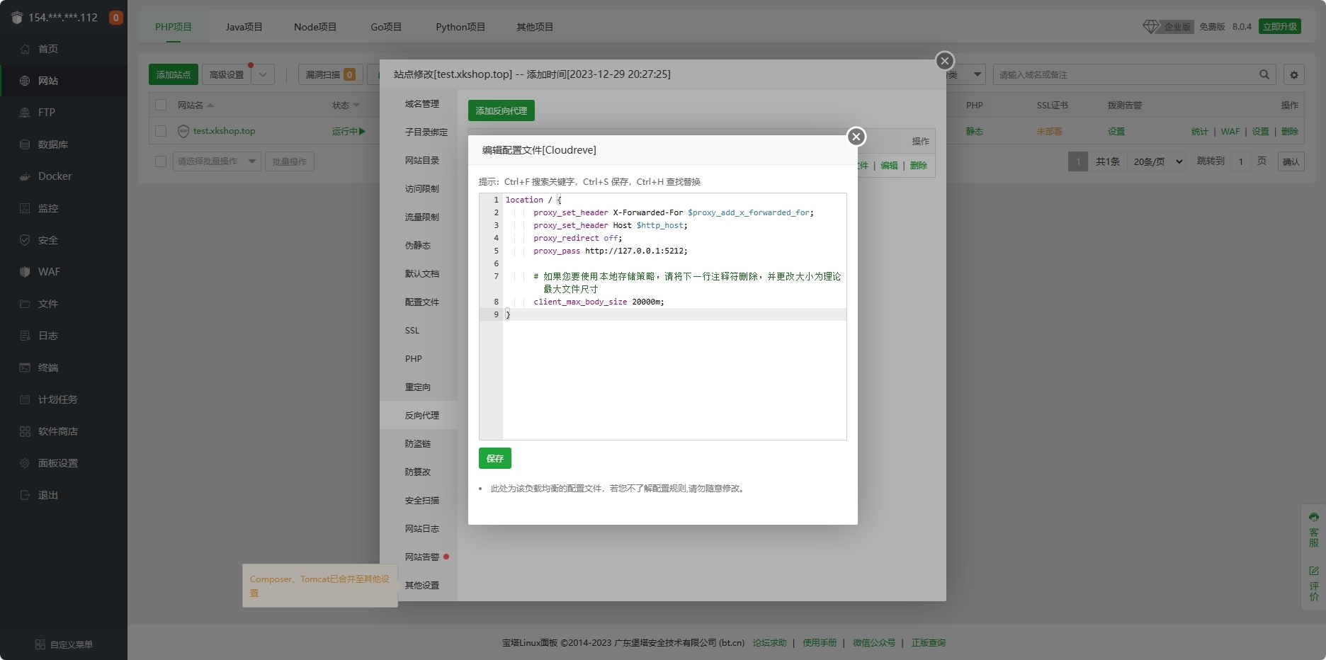This screenshot has height=660, width=1326.
Task: Expand the advanced settings dropdown arrow
Action: tap(263, 74)
